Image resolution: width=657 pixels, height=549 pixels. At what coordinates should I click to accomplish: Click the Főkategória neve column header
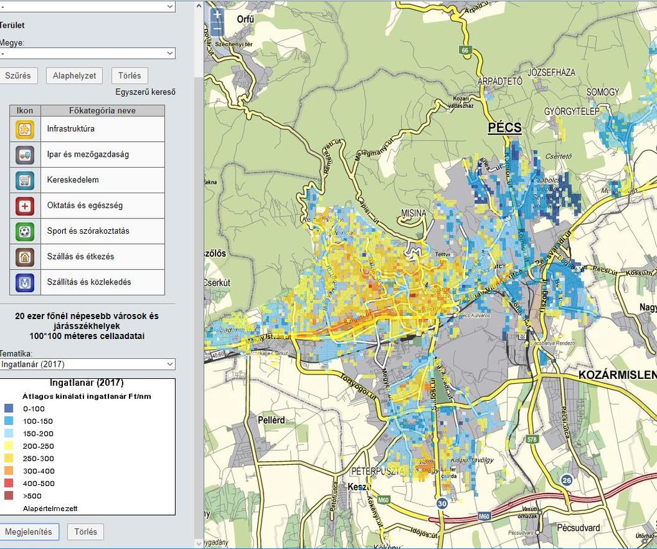coord(102,110)
